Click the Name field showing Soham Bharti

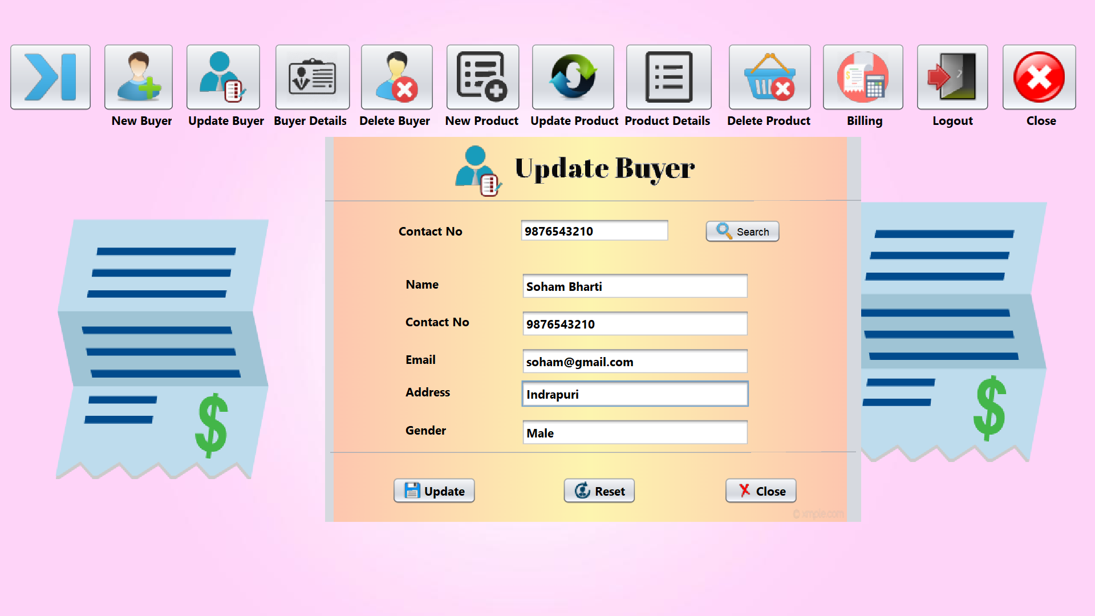tap(635, 286)
